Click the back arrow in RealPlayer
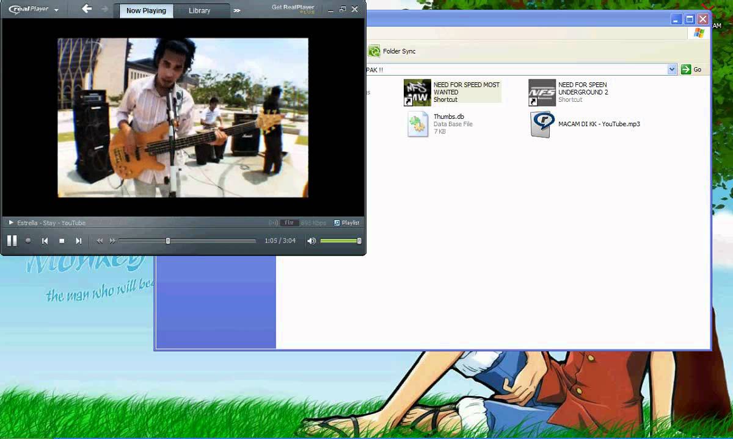The image size is (733, 439). [x=87, y=9]
